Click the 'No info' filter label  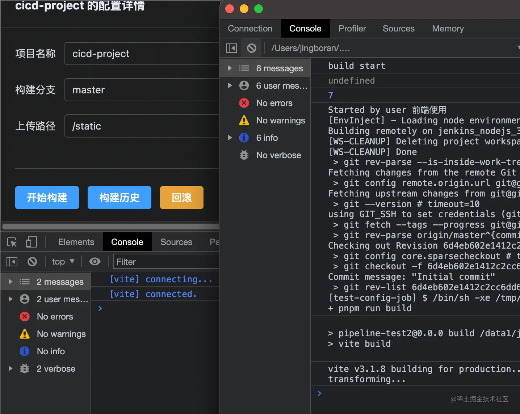click(51, 351)
